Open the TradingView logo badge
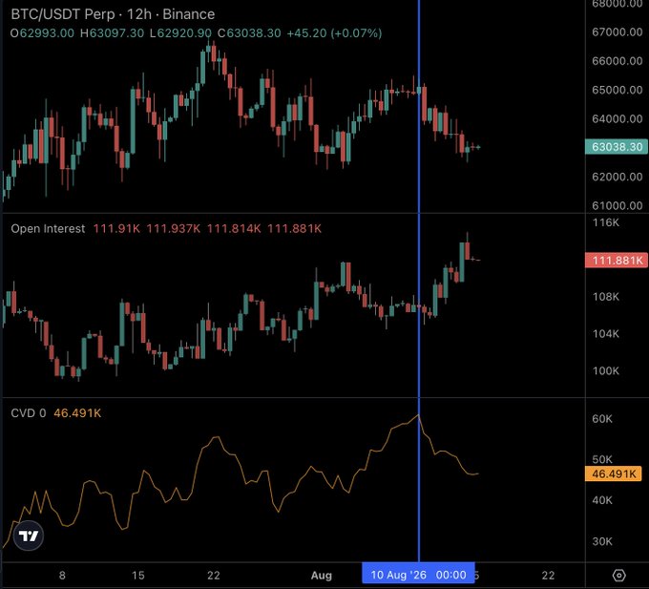Screen dimensions: 649x589 pyautogui.click(x=29, y=536)
